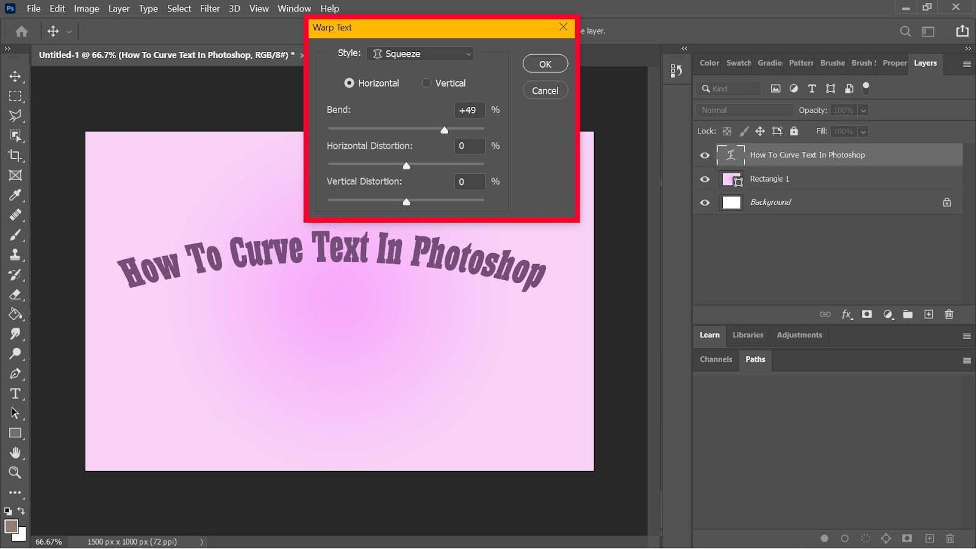Open the layer Opacity dropdown arrow
The height and width of the screenshot is (549, 976).
(863, 110)
